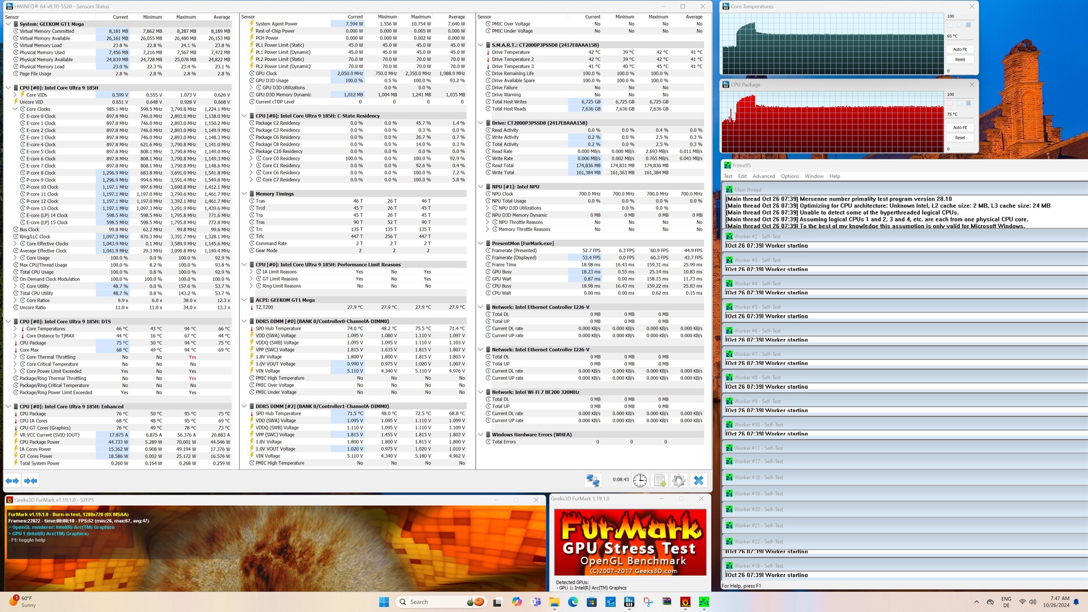Viewport: 1088px width, 612px height.
Task: Open HWiNFO sensor settings gear icon
Action: point(679,481)
